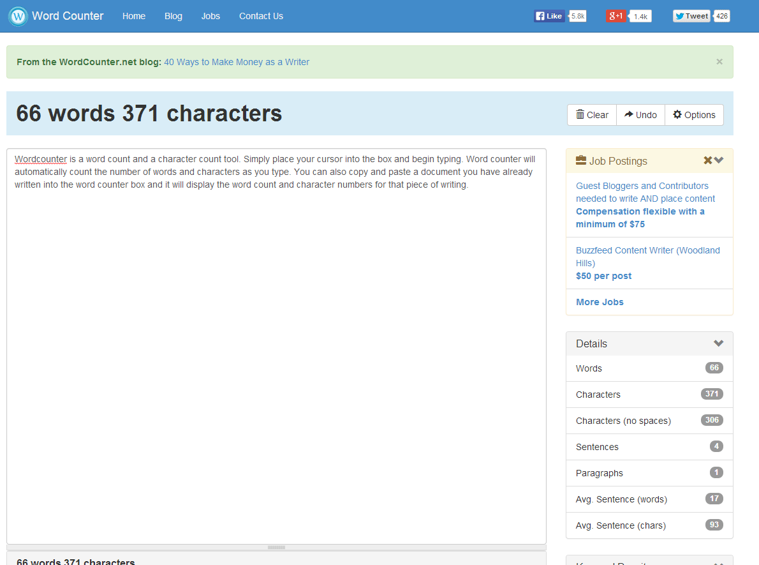Click the Details panel title

(591, 343)
